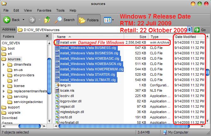Click the upgrade folder icon
The image size is (211, 136).
(x=4, y=112)
